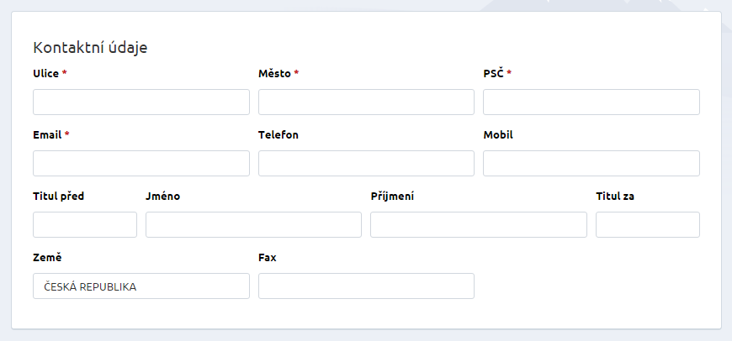
Task: Select the PSČ postal code field
Action: pos(591,102)
